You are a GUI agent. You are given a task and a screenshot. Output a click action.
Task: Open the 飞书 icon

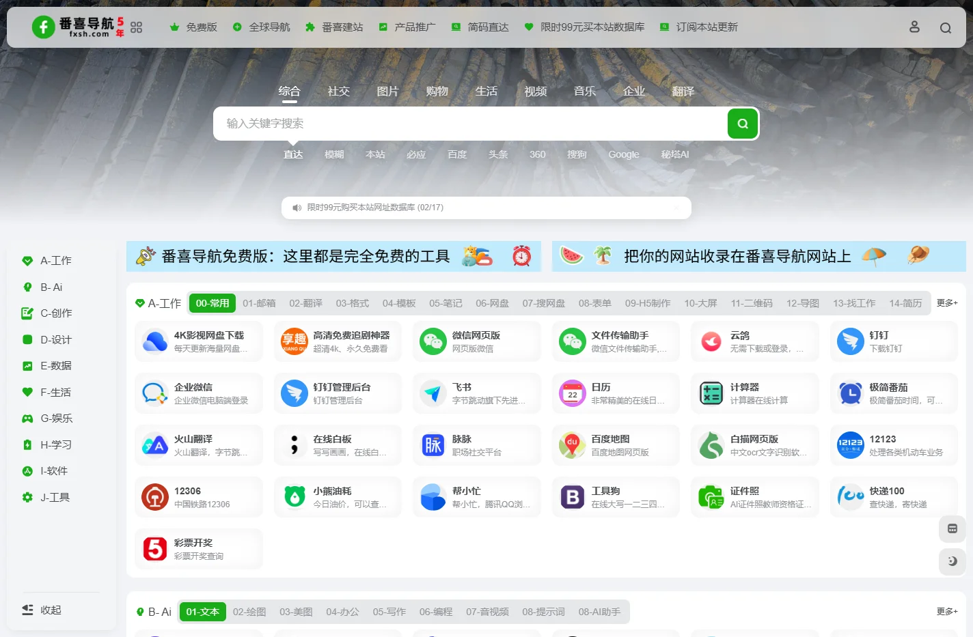click(x=433, y=393)
